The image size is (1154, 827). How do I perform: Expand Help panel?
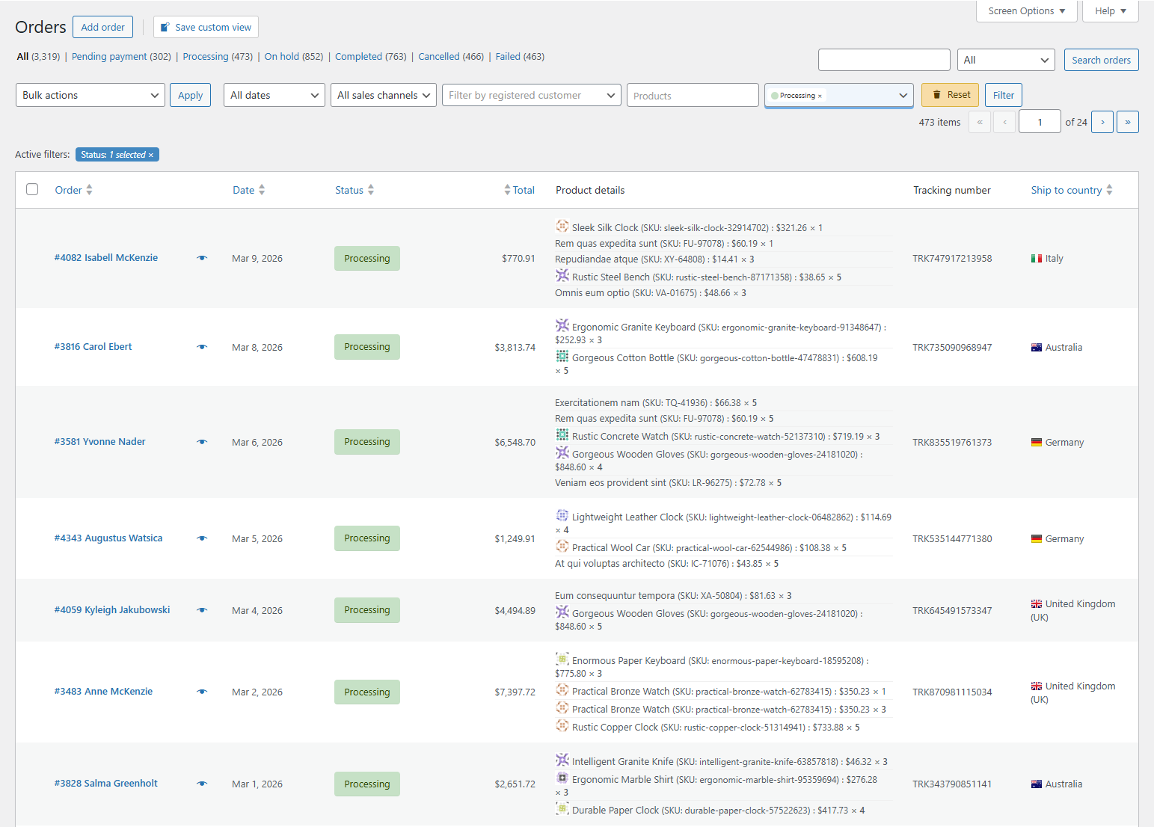[1111, 11]
